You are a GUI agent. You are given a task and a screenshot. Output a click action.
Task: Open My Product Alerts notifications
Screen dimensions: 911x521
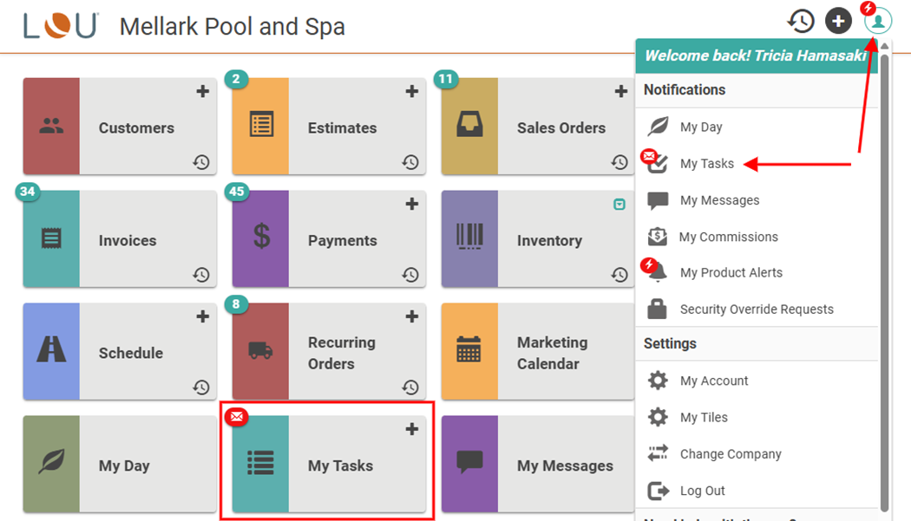click(x=731, y=272)
